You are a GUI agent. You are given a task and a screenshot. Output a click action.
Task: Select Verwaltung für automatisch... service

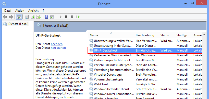click(x=114, y=70)
